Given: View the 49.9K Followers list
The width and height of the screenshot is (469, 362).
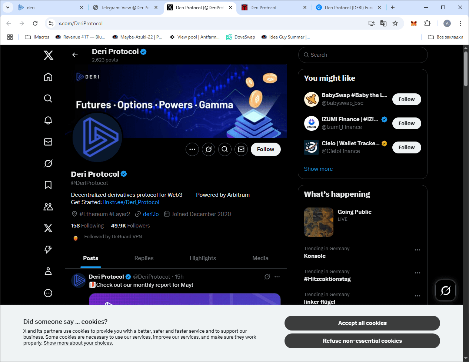Looking at the screenshot, I should 130,226.
